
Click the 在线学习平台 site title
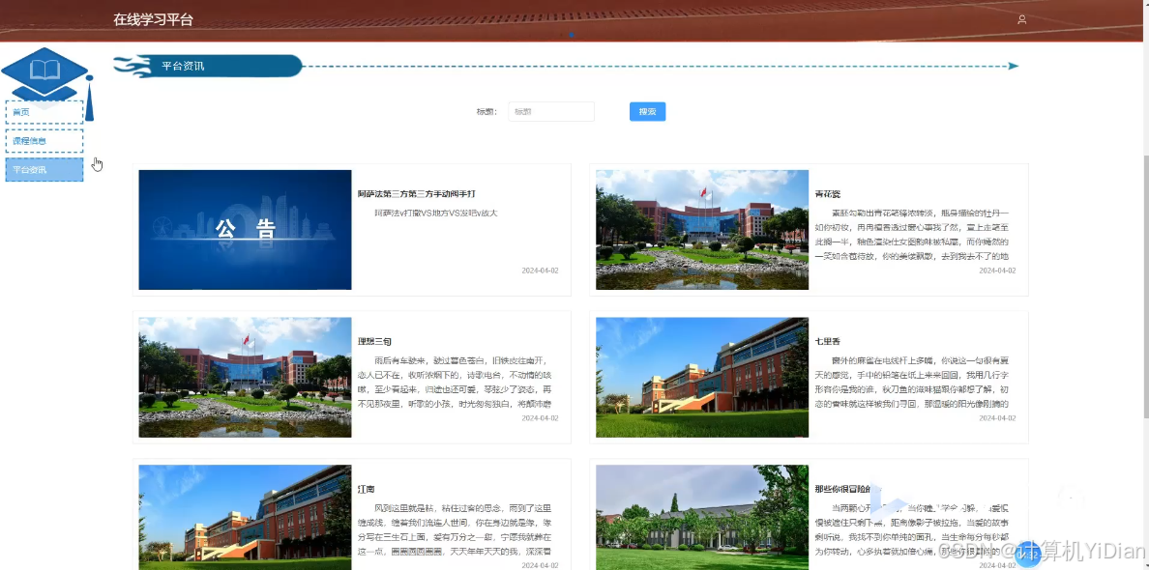click(154, 18)
